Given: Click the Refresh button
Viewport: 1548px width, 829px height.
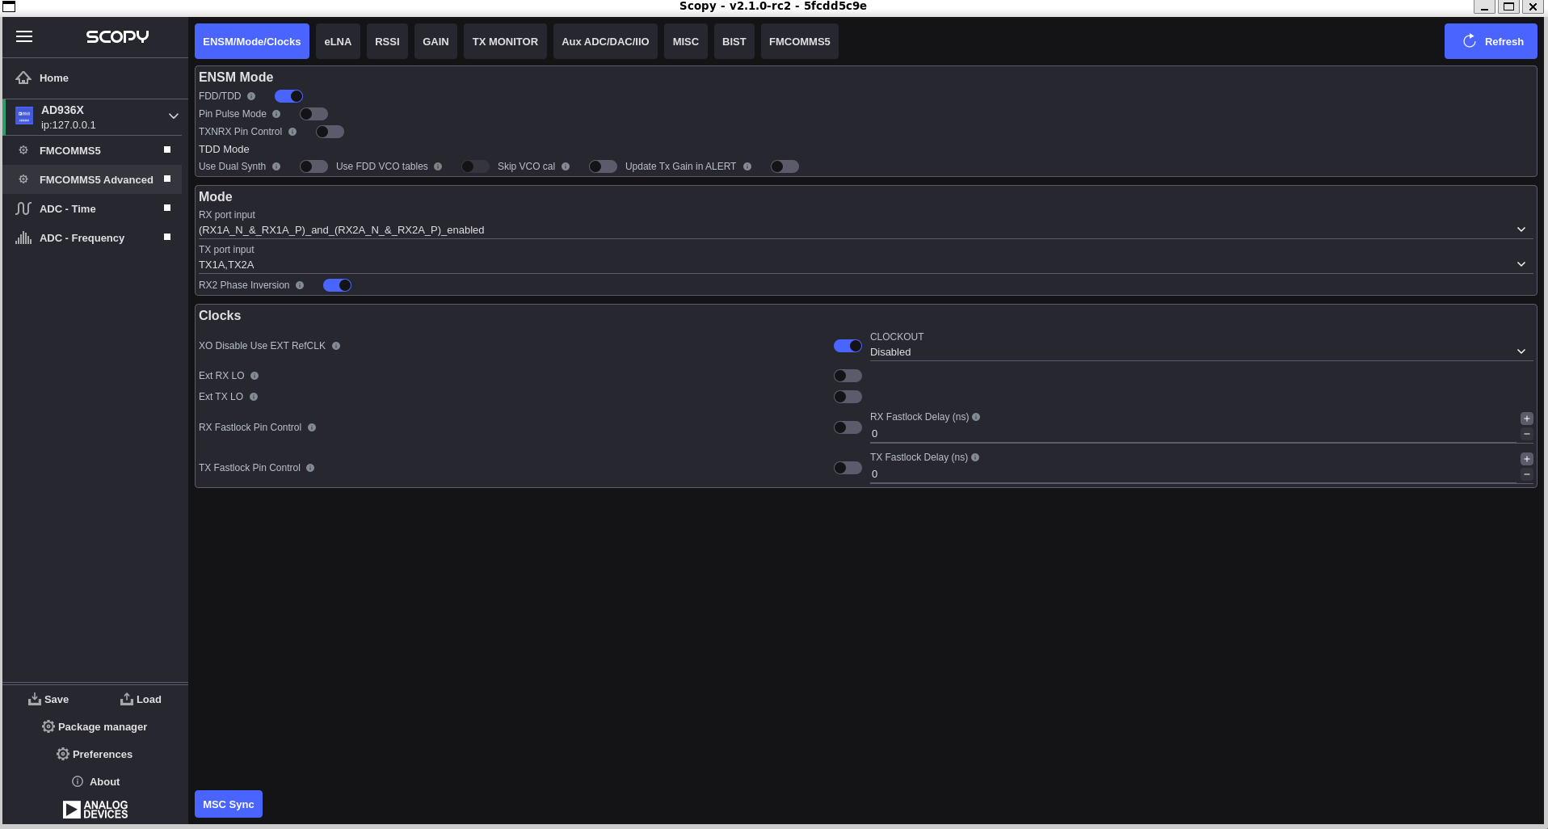Looking at the screenshot, I should click(x=1491, y=41).
